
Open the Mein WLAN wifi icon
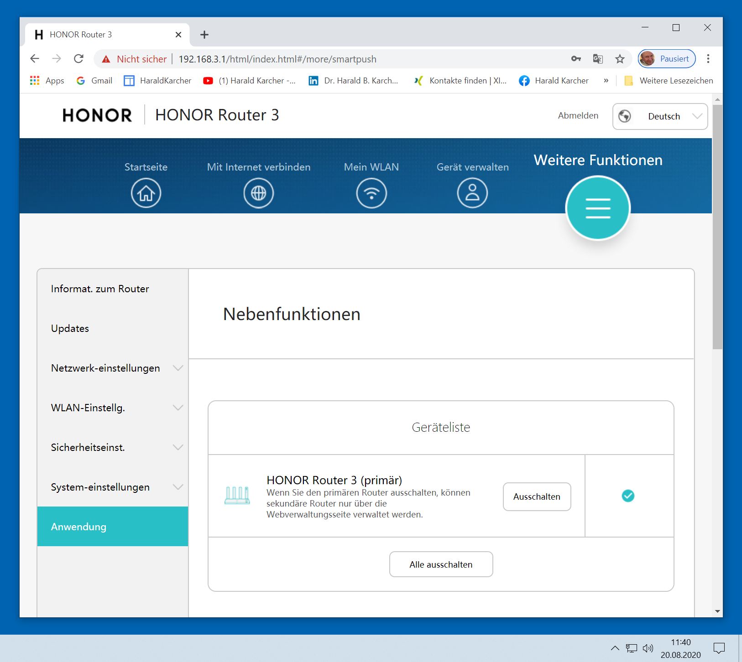tap(371, 193)
